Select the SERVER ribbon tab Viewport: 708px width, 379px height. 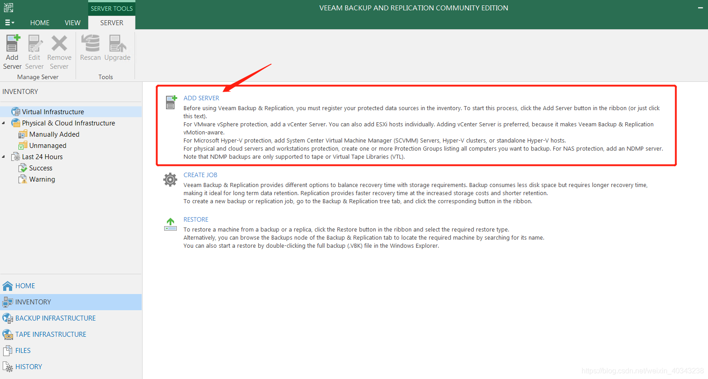[112, 23]
